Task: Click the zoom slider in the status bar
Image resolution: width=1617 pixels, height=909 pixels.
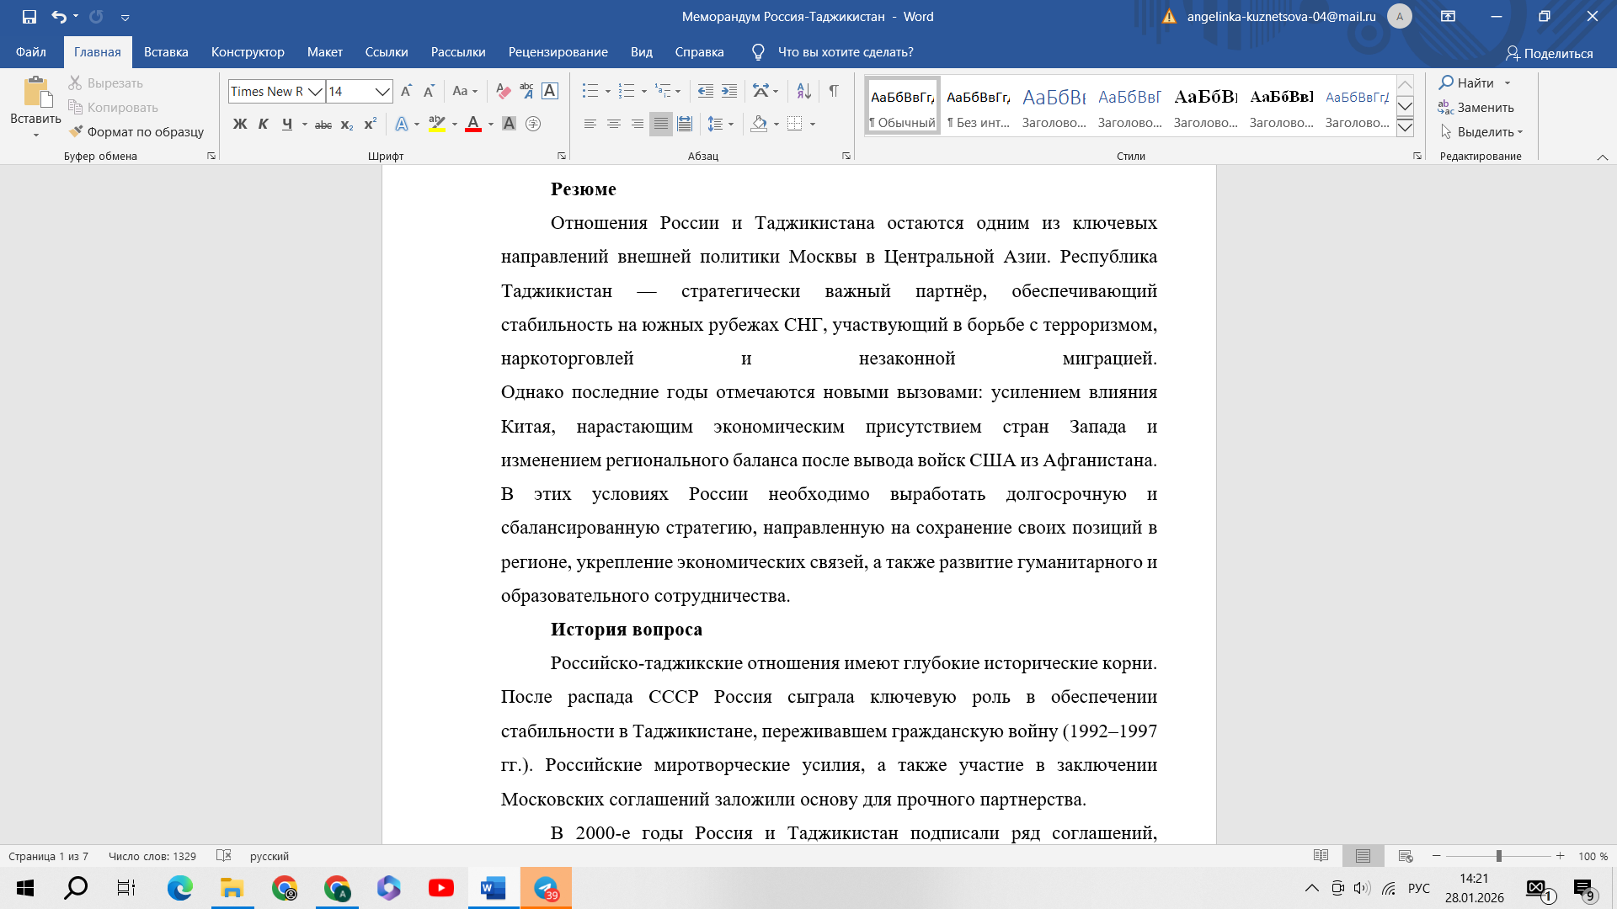Action: coord(1498,856)
